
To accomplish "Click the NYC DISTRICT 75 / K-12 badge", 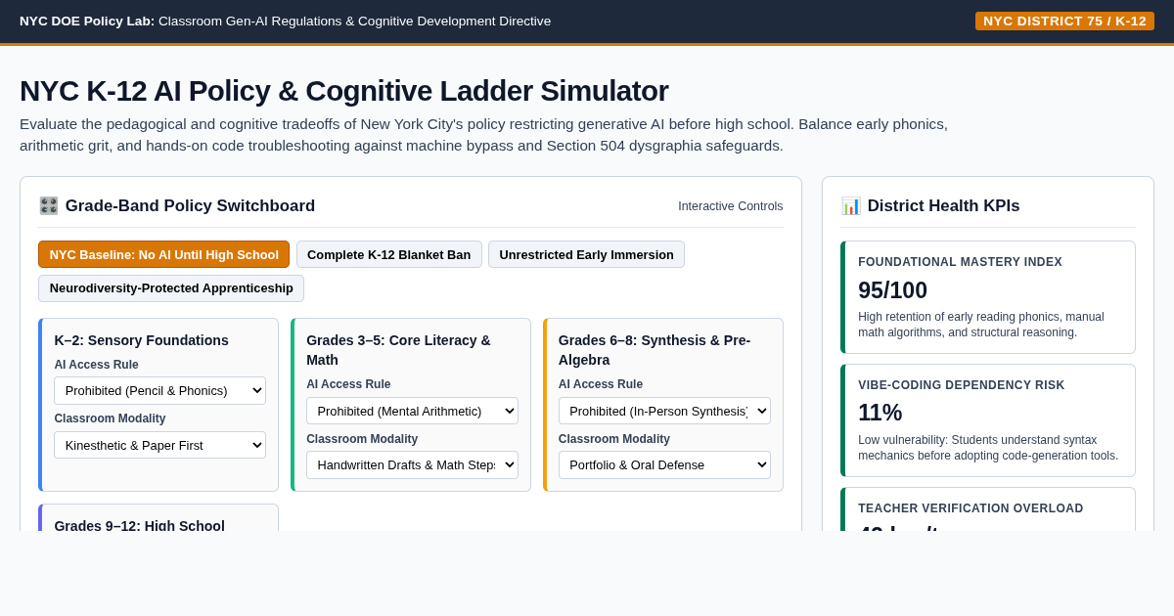I will click(x=1064, y=21).
